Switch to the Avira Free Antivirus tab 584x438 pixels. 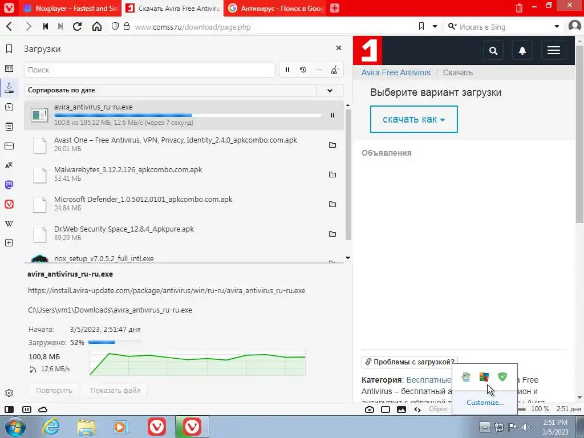pos(173,8)
